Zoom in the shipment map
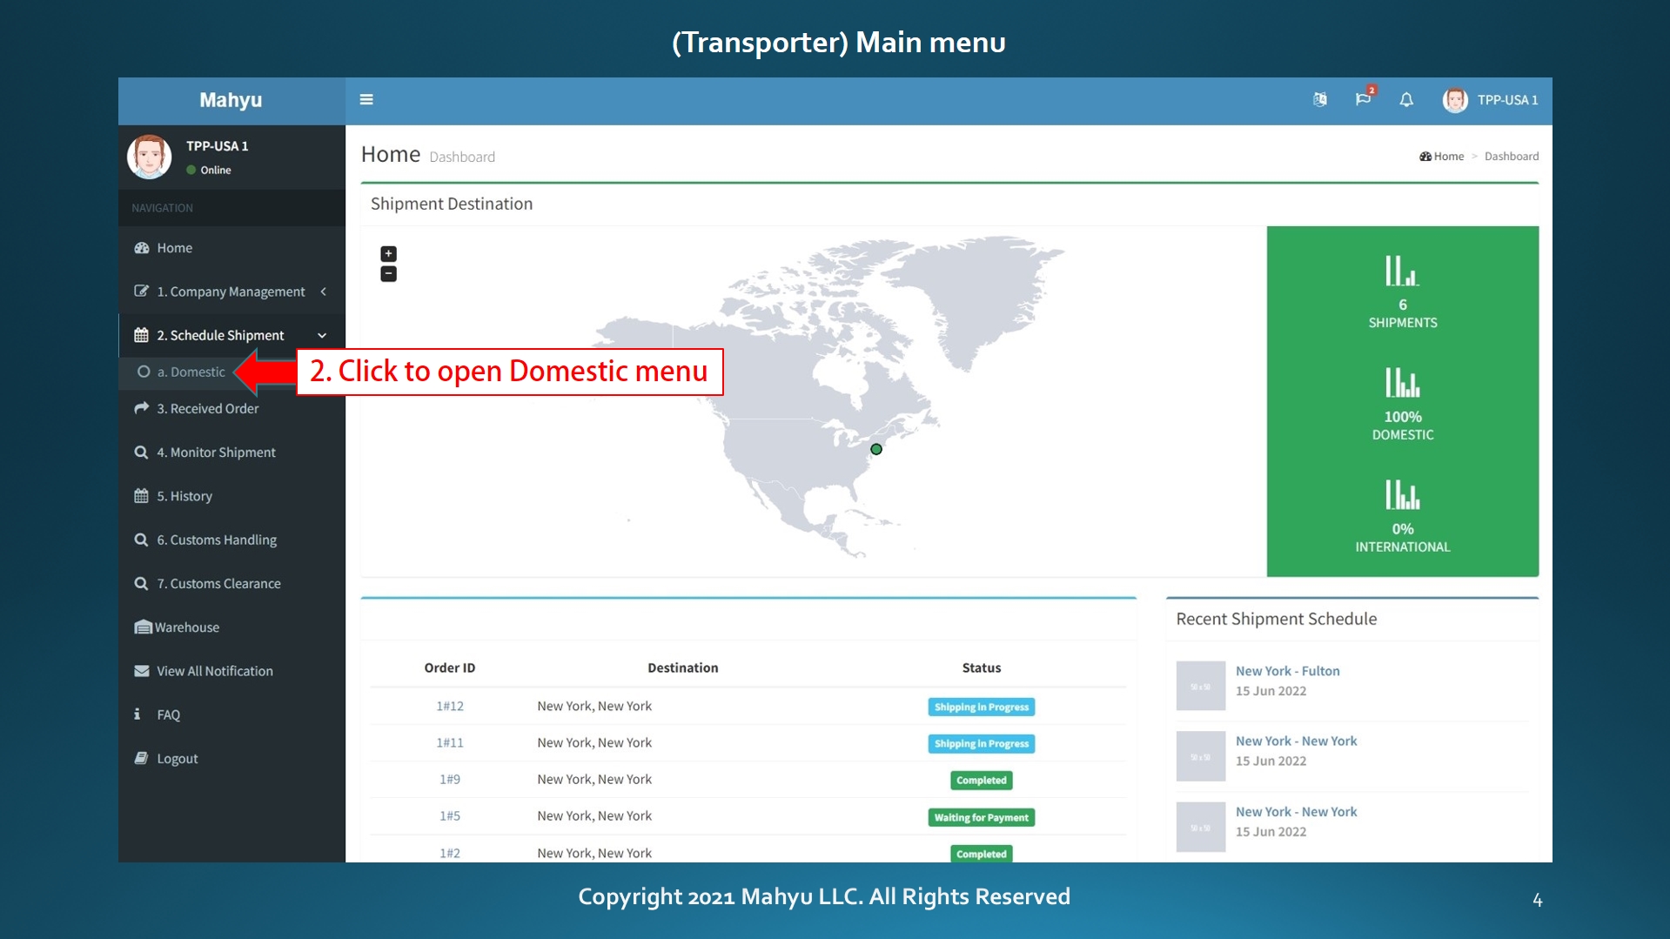1670x939 pixels. click(x=389, y=254)
